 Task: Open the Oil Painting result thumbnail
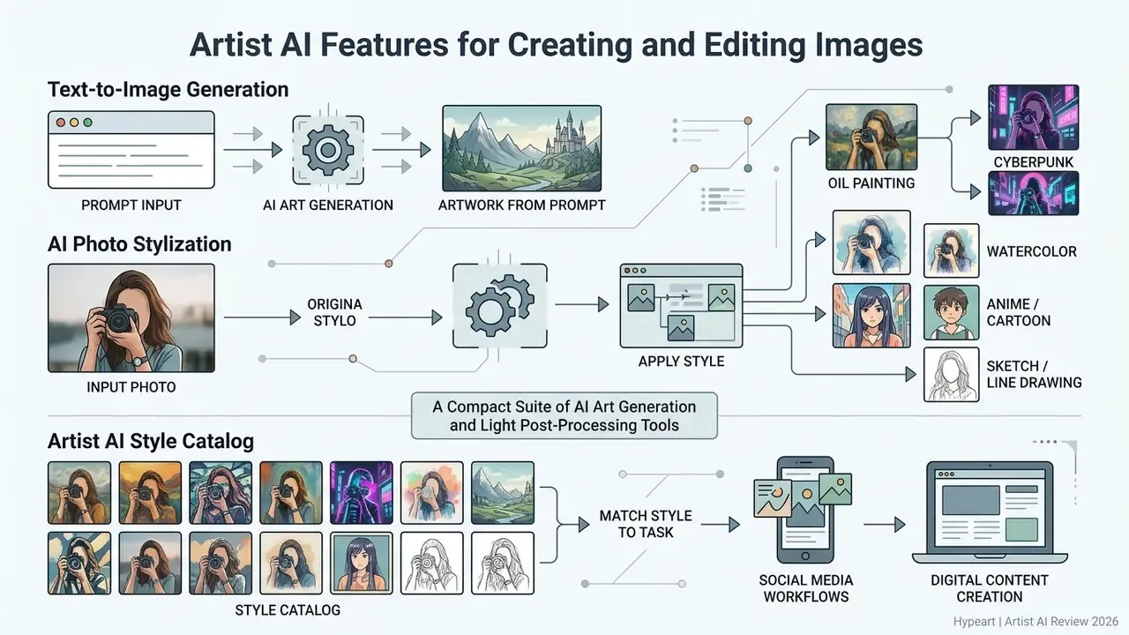(871, 137)
